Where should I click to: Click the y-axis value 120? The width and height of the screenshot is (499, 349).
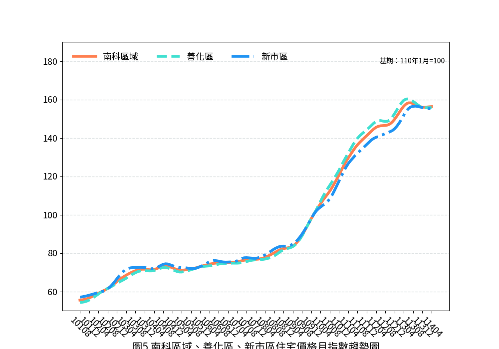[x=50, y=176]
